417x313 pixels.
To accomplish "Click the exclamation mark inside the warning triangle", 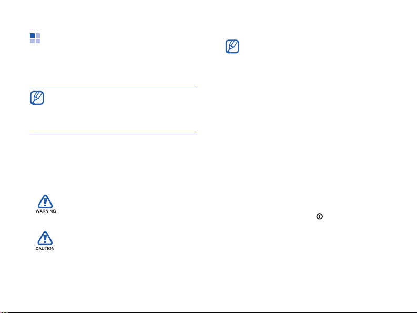I will [45, 202].
